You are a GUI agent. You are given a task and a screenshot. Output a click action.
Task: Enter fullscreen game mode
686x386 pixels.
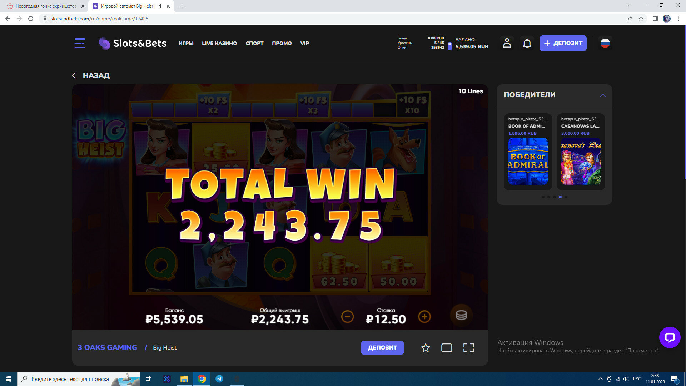[x=468, y=348]
